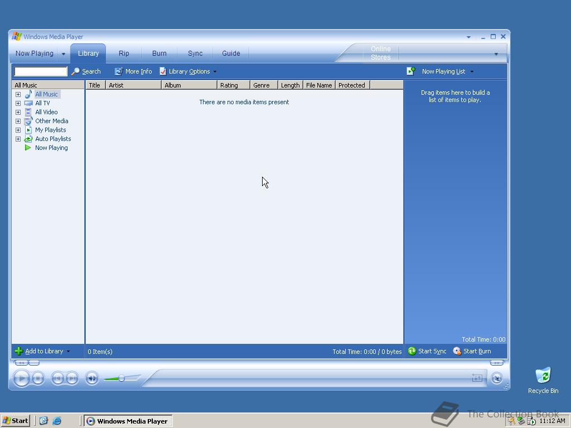
Task: Click the Search button label
Action: [x=91, y=71]
